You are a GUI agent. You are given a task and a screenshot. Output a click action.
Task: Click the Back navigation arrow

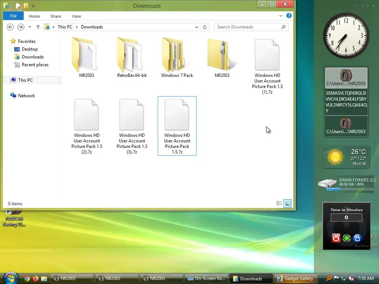click(10, 27)
